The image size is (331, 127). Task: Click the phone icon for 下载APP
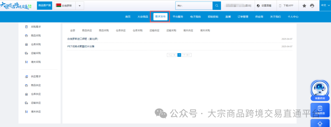click(280, 6)
